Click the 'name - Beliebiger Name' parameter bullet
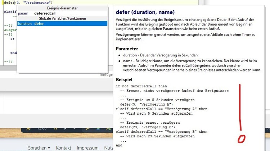This screenshot has width=270, height=151. [x=192, y=65]
